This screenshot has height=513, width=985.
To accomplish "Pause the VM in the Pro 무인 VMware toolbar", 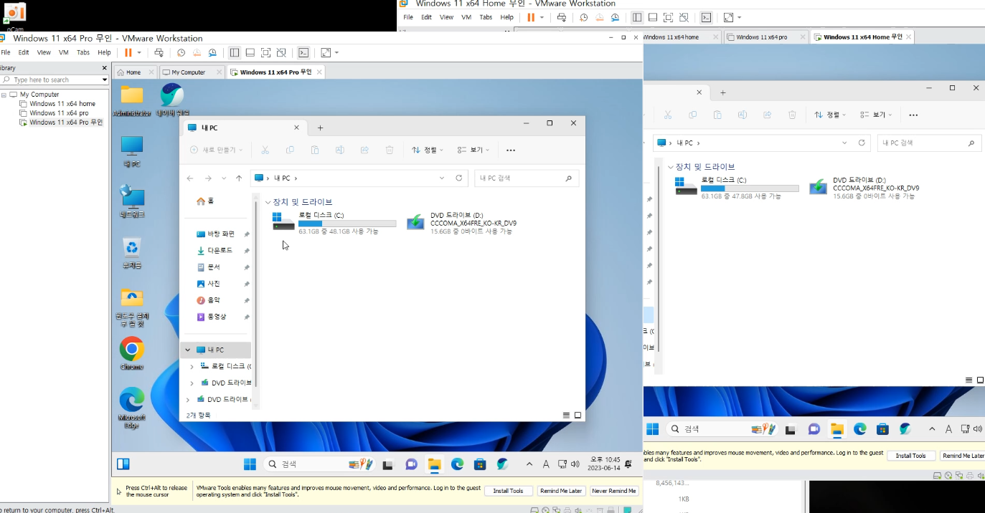I will [128, 52].
